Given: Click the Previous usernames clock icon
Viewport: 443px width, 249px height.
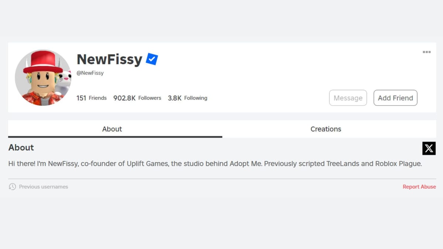Looking at the screenshot, I should (x=12, y=187).
